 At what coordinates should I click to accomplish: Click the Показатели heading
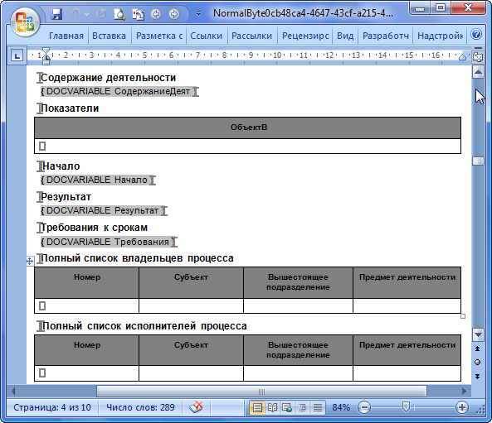pos(70,108)
